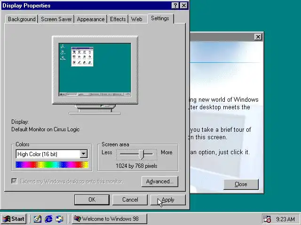301x225 pixels.
Task: Click the help question mark button
Action: pyautogui.click(x=175, y=5)
